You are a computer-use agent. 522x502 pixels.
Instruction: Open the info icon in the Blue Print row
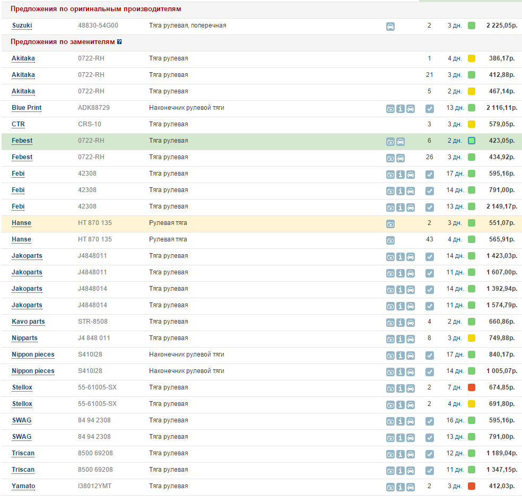coord(401,108)
